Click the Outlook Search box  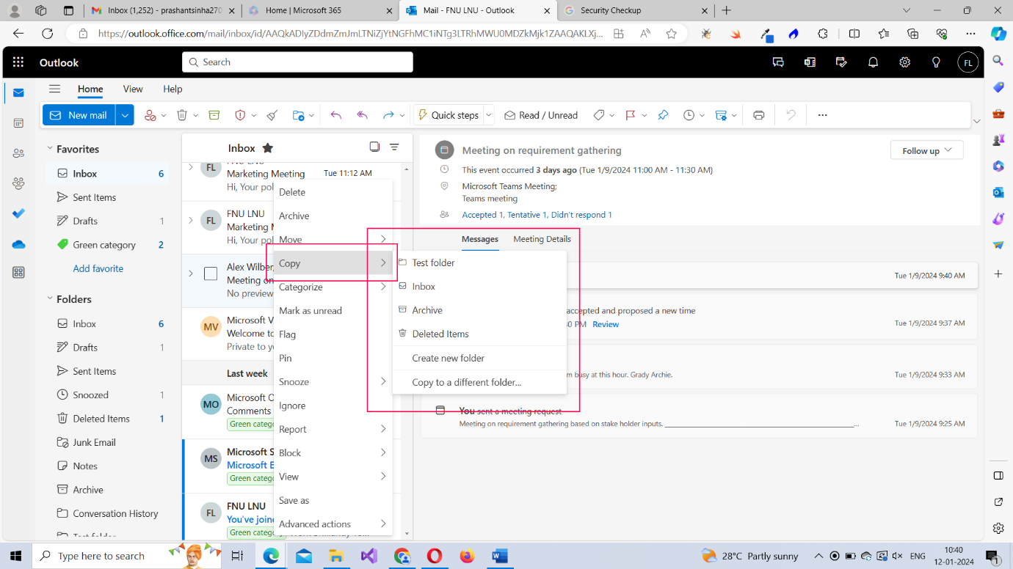(297, 62)
